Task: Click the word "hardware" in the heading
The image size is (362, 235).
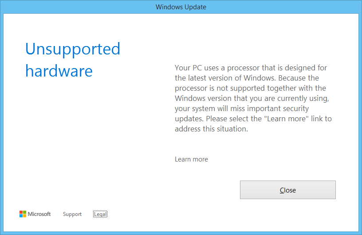Action: coord(59,71)
